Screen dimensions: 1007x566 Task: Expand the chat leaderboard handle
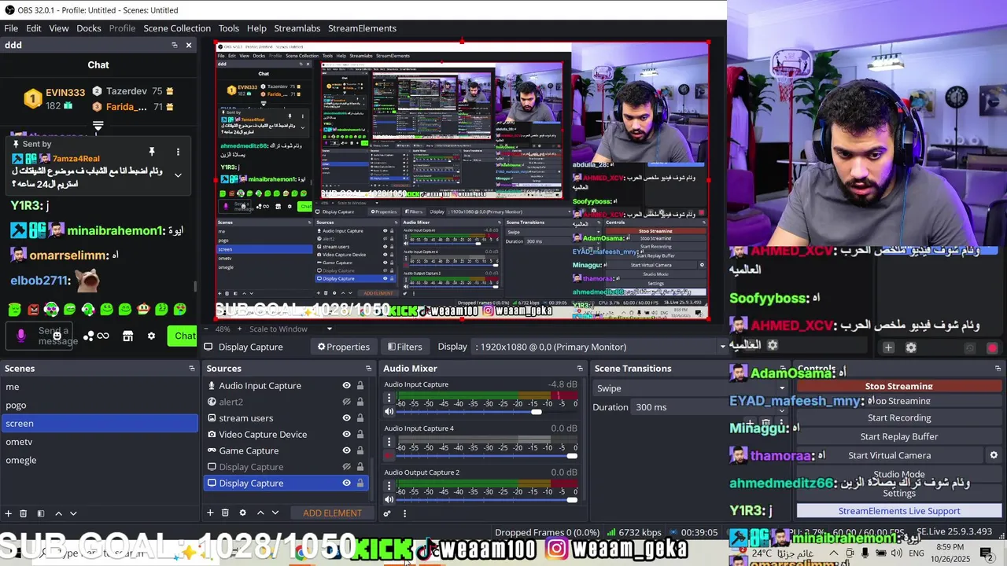coord(98,125)
